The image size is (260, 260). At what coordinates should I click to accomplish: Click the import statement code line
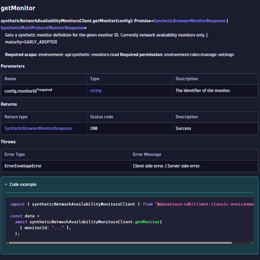click(132, 204)
